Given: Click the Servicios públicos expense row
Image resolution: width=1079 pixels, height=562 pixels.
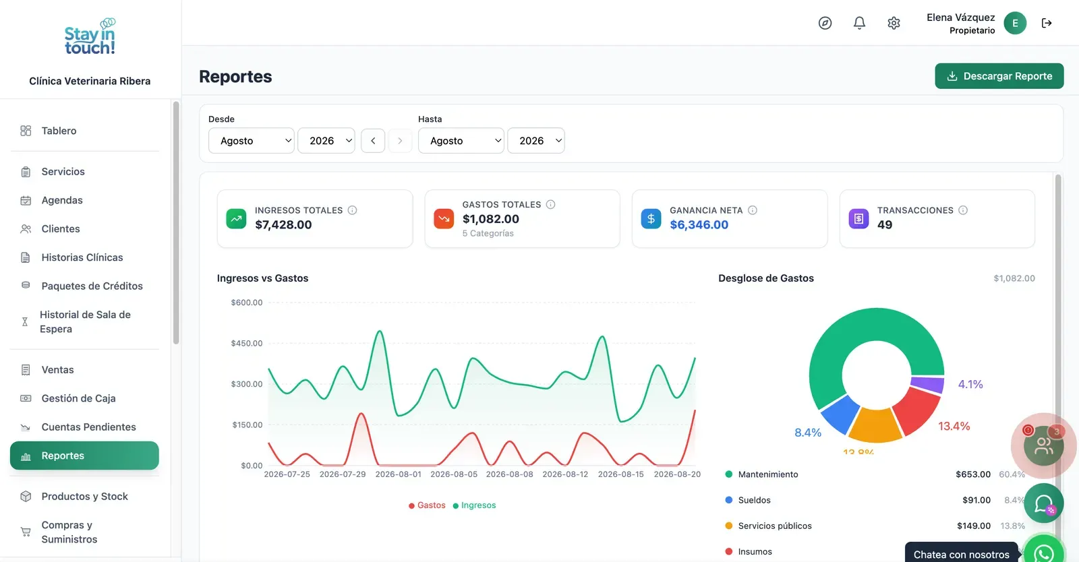Looking at the screenshot, I should pos(875,526).
